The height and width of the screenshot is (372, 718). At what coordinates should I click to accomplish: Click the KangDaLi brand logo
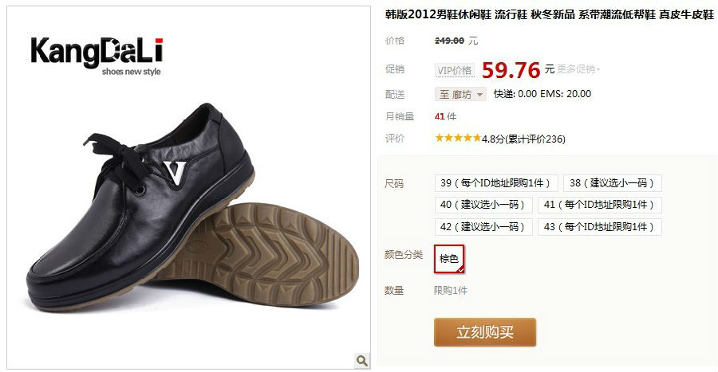point(97,57)
